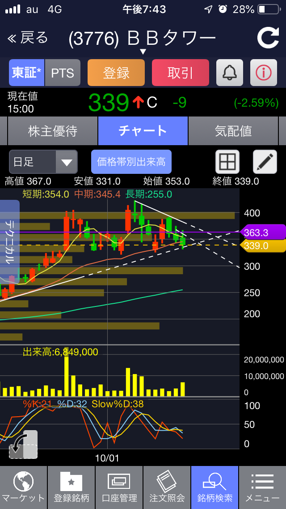Select the pencil drawing tool icon
The width and height of the screenshot is (286, 509).
pyautogui.click(x=265, y=162)
